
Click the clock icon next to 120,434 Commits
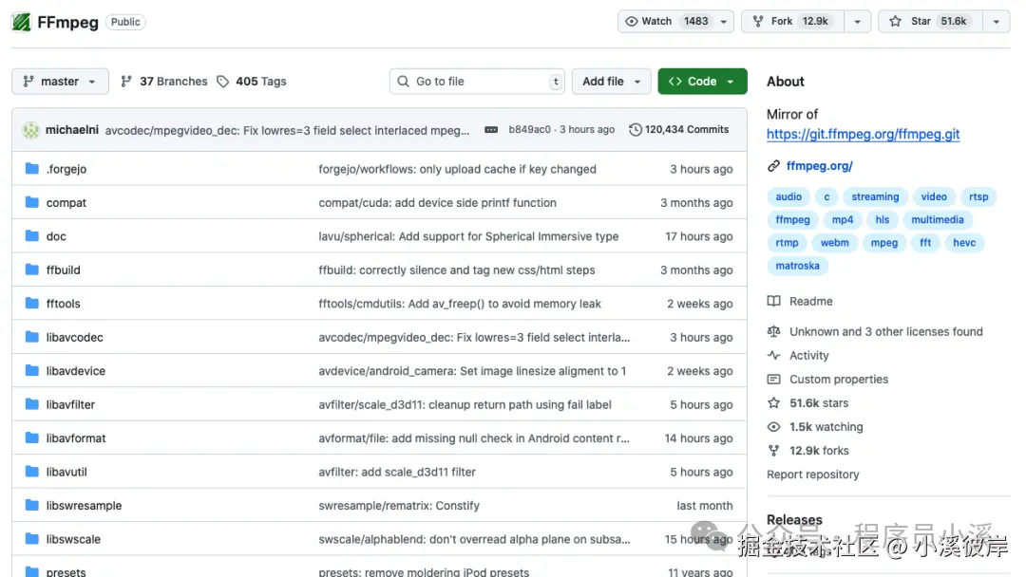[x=635, y=129]
